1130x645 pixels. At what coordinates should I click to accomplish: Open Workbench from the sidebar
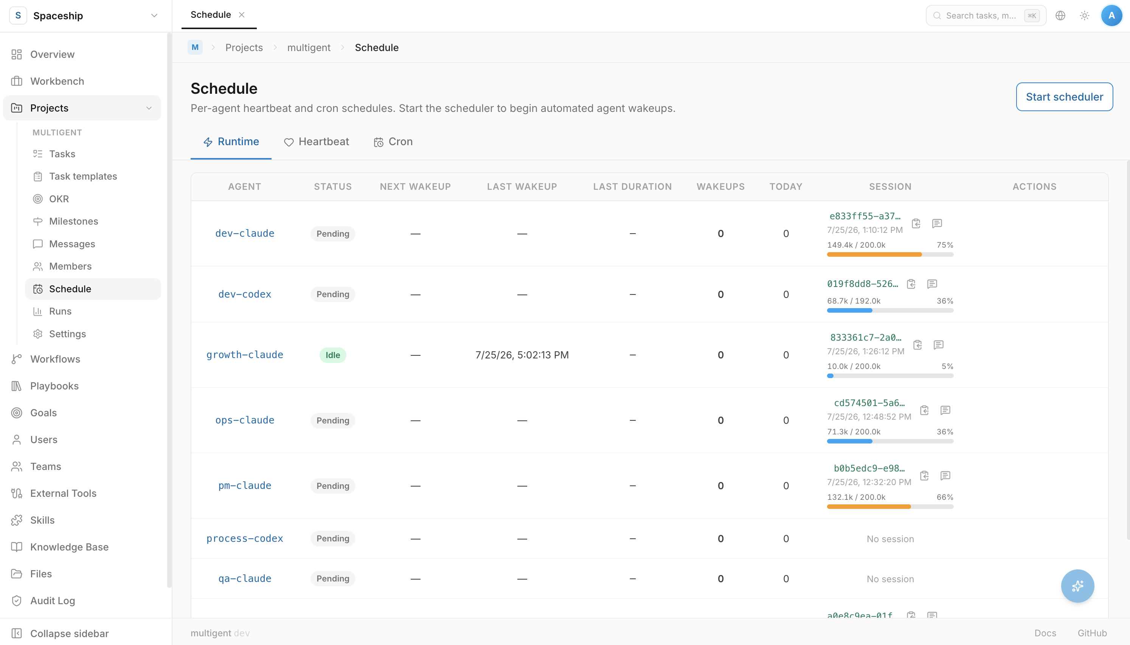tap(82, 81)
